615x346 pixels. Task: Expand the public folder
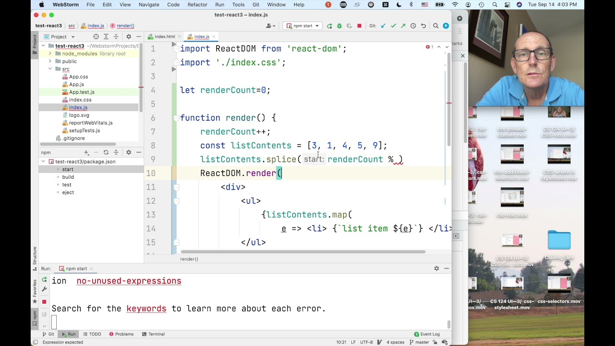click(x=50, y=62)
